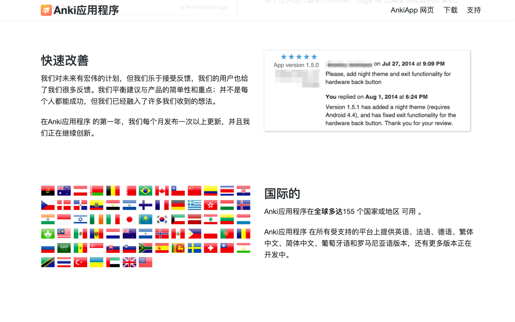Select the Switzerland flag icon

coord(211,248)
